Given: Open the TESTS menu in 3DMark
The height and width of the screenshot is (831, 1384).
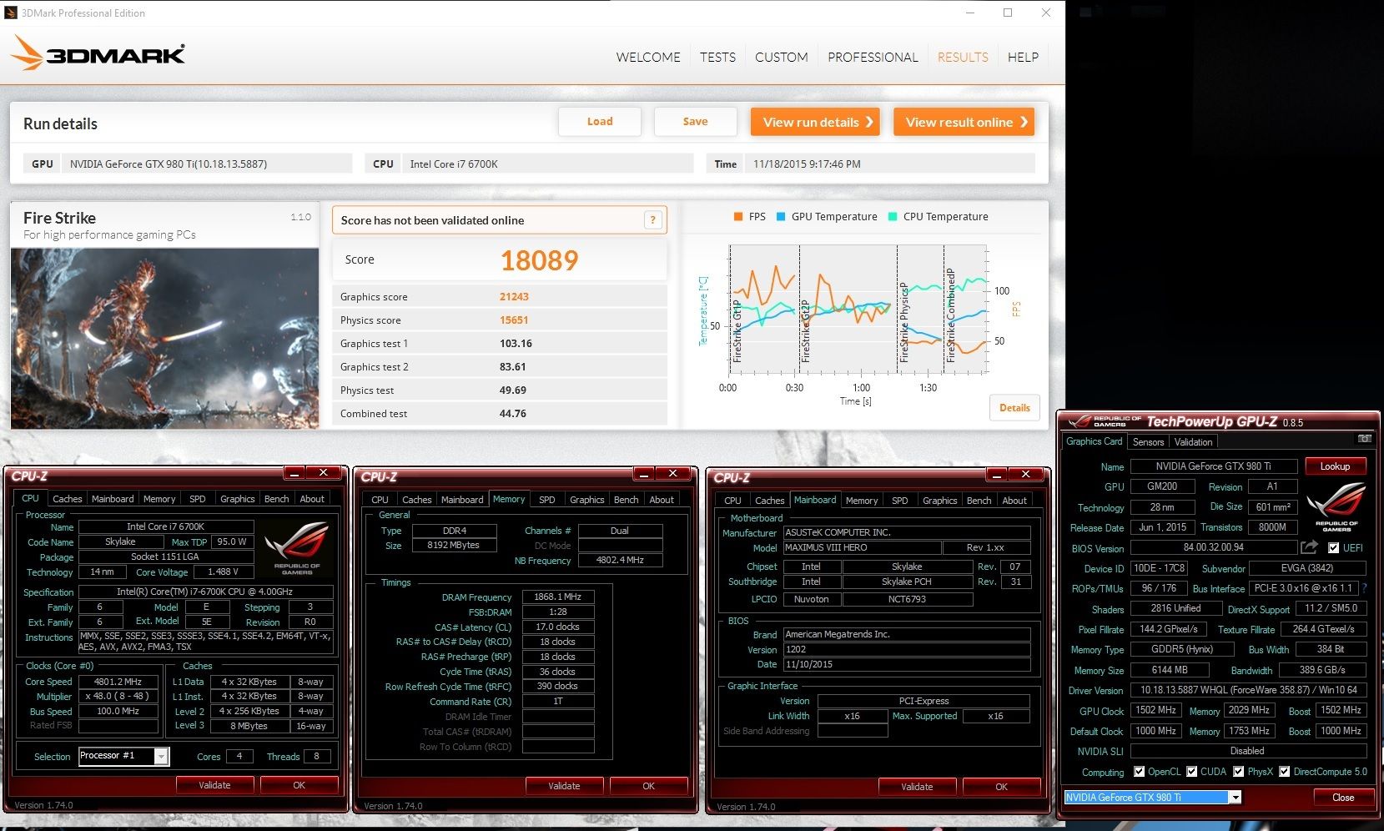Looking at the screenshot, I should pos(717,58).
